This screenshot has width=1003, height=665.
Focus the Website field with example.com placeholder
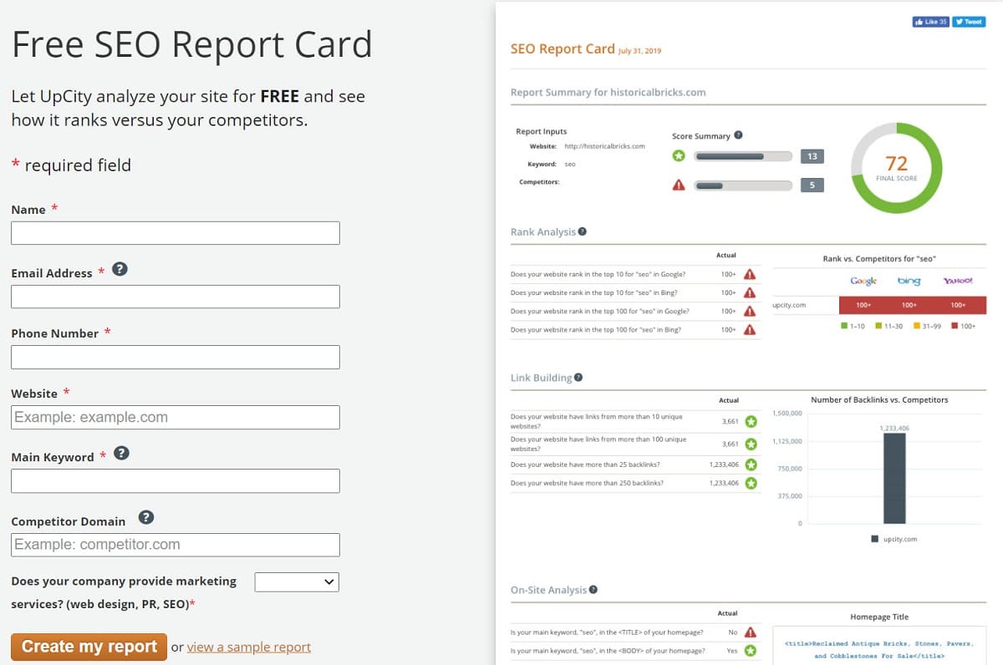176,417
